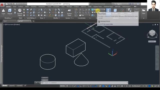
Task: Expand the Section panel
Action: (69, 18)
